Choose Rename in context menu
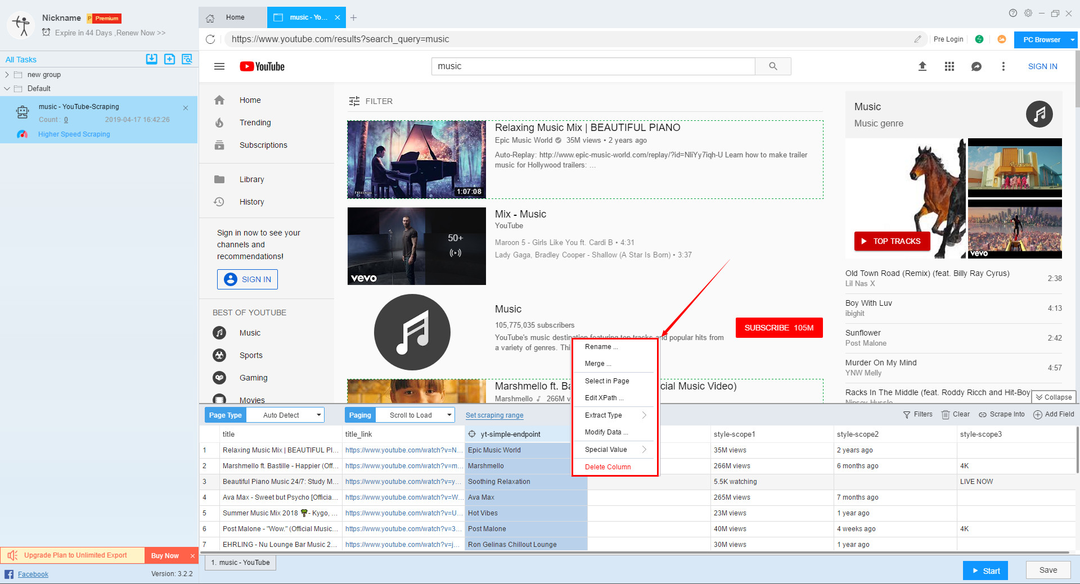This screenshot has width=1080, height=584. 615,347
